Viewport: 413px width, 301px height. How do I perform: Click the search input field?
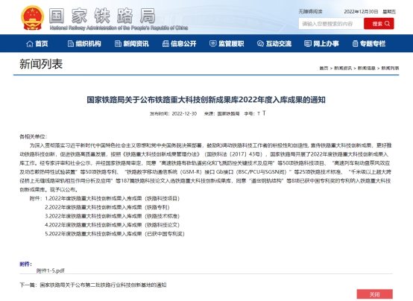[331, 24]
